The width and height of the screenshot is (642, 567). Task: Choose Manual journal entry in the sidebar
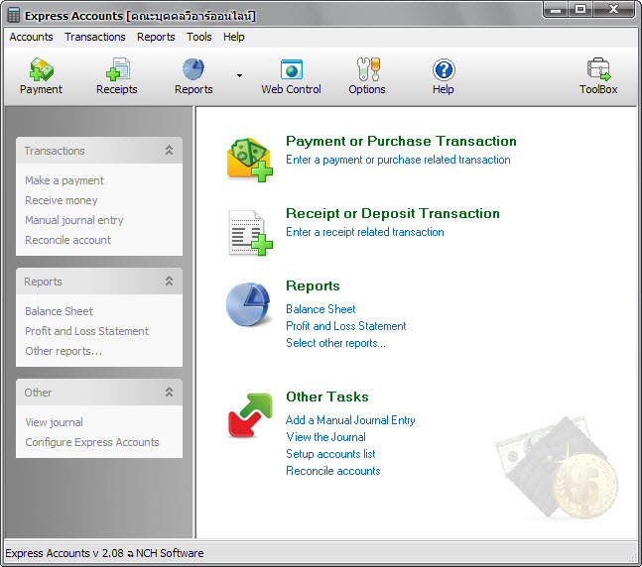[74, 220]
